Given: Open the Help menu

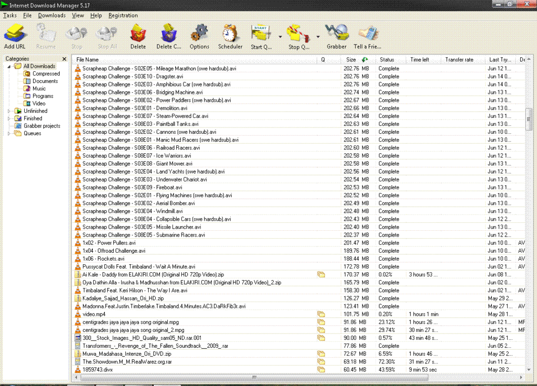Looking at the screenshot, I should pos(96,15).
